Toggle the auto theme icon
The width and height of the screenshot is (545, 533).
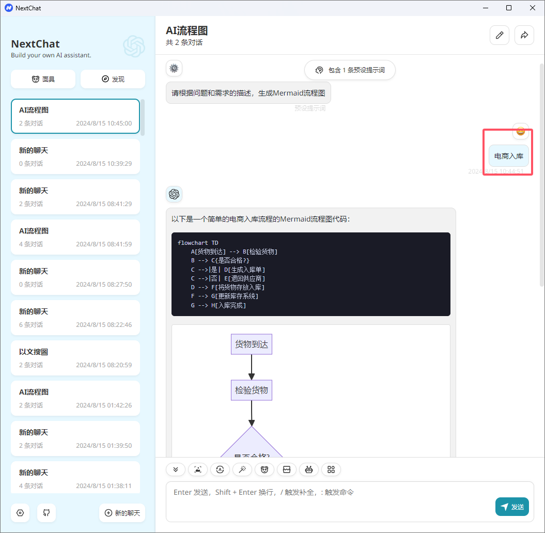tap(220, 469)
